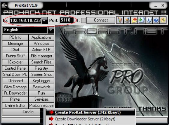Open Search Files

click(41, 62)
